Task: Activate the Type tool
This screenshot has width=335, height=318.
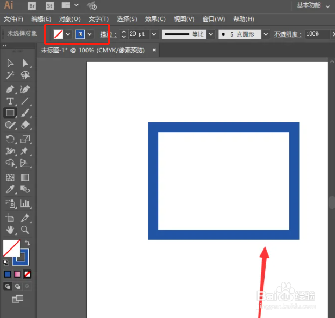Action: 10,101
